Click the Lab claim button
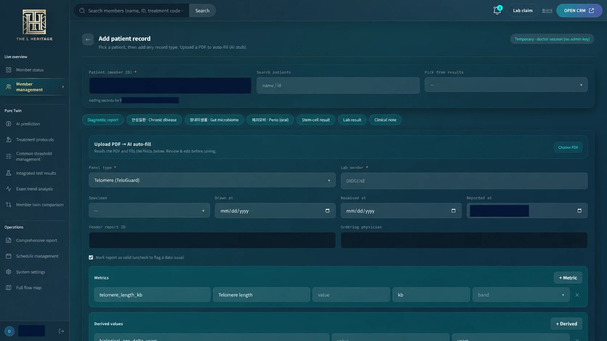Screen dimensions: 607x341 [523, 11]
